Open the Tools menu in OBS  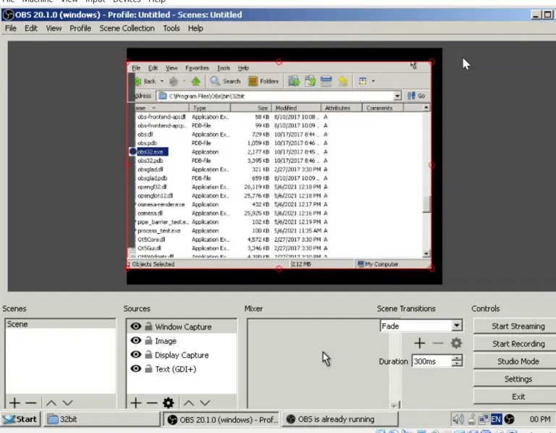coord(172,28)
